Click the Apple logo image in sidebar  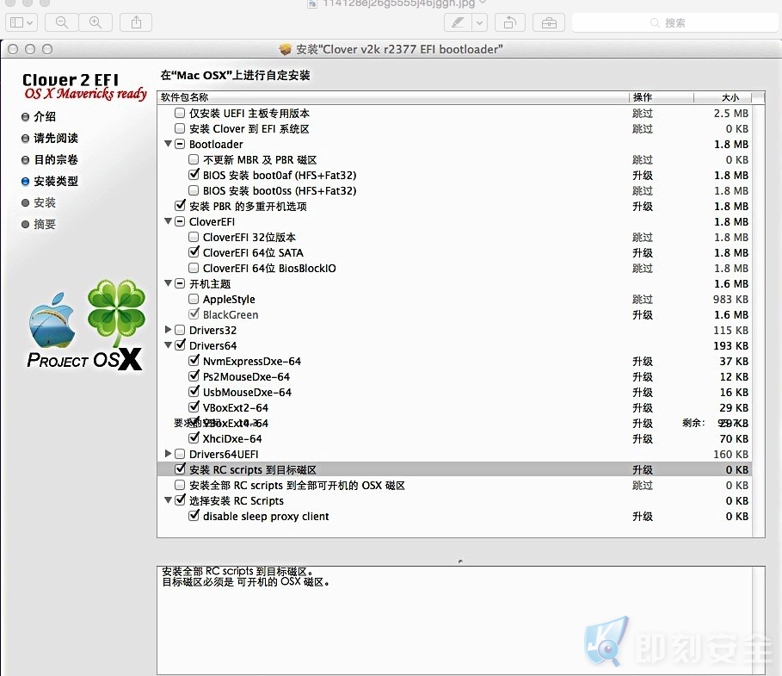pos(52,320)
